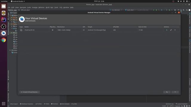Open the Run tool window tab
This screenshot has height=107, width=191.
(x=74, y=104)
